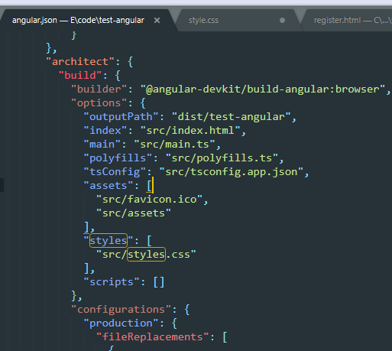Click the "configurations" key
392x351 pixels.
(x=121, y=310)
